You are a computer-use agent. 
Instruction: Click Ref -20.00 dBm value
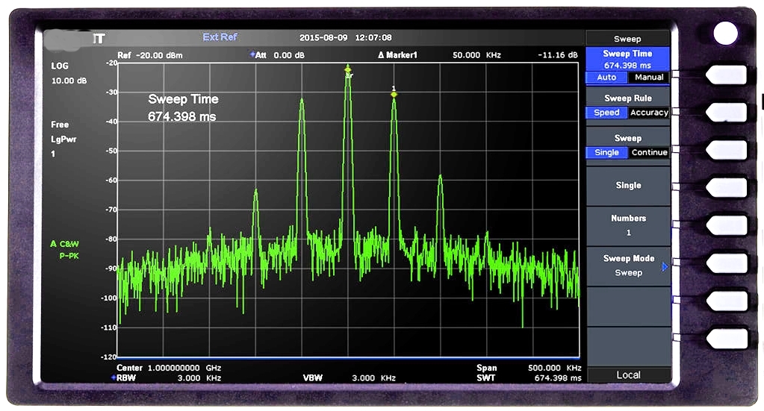150,55
